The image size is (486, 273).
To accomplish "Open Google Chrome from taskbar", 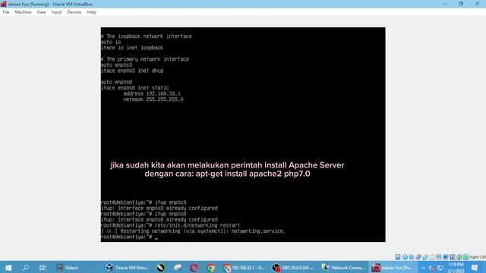I will coord(211,268).
